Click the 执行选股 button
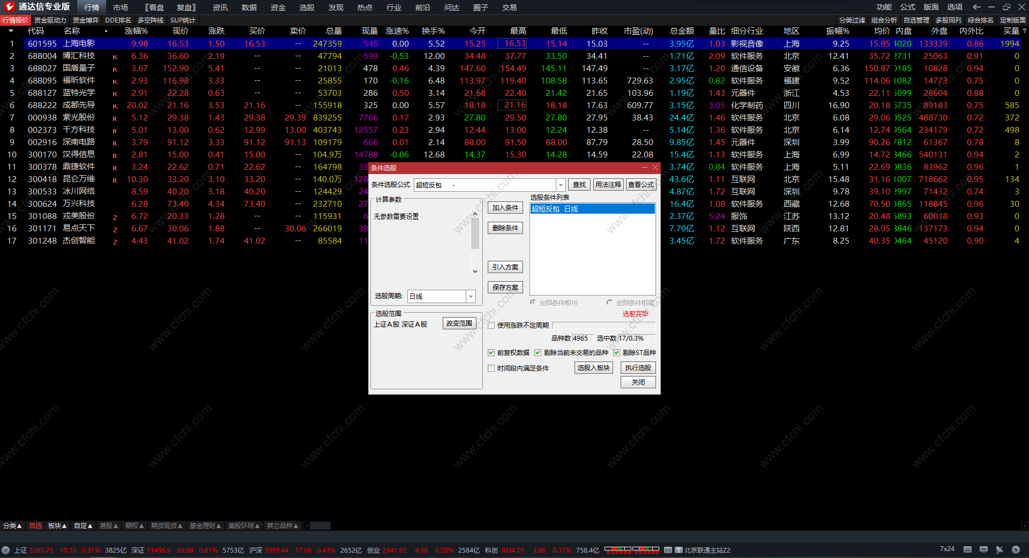 tap(638, 367)
